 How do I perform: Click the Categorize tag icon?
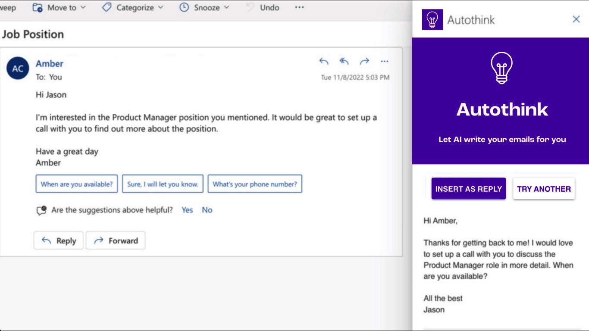107,7
